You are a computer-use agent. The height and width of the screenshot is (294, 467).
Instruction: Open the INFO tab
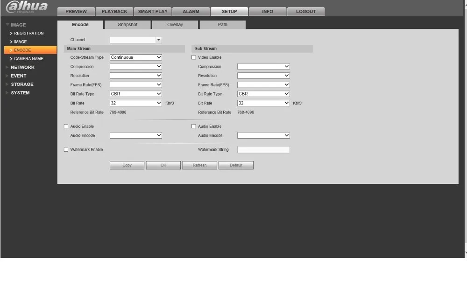pyautogui.click(x=268, y=11)
